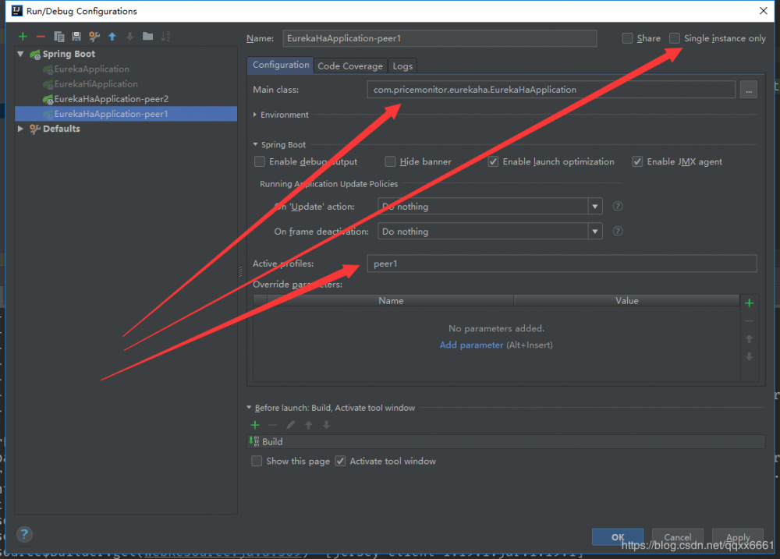
Task: Click the Name input field
Action: [440, 38]
